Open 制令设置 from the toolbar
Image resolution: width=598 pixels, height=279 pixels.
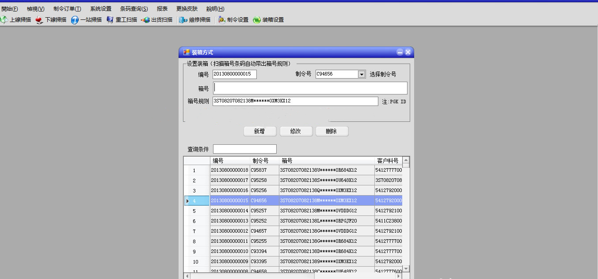pyautogui.click(x=221, y=20)
